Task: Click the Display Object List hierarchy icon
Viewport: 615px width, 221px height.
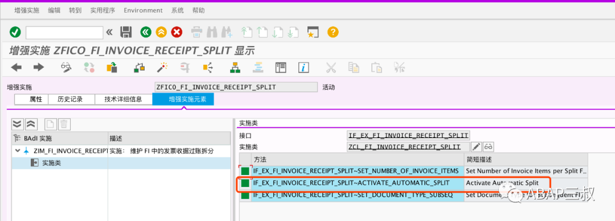Action: (235, 68)
